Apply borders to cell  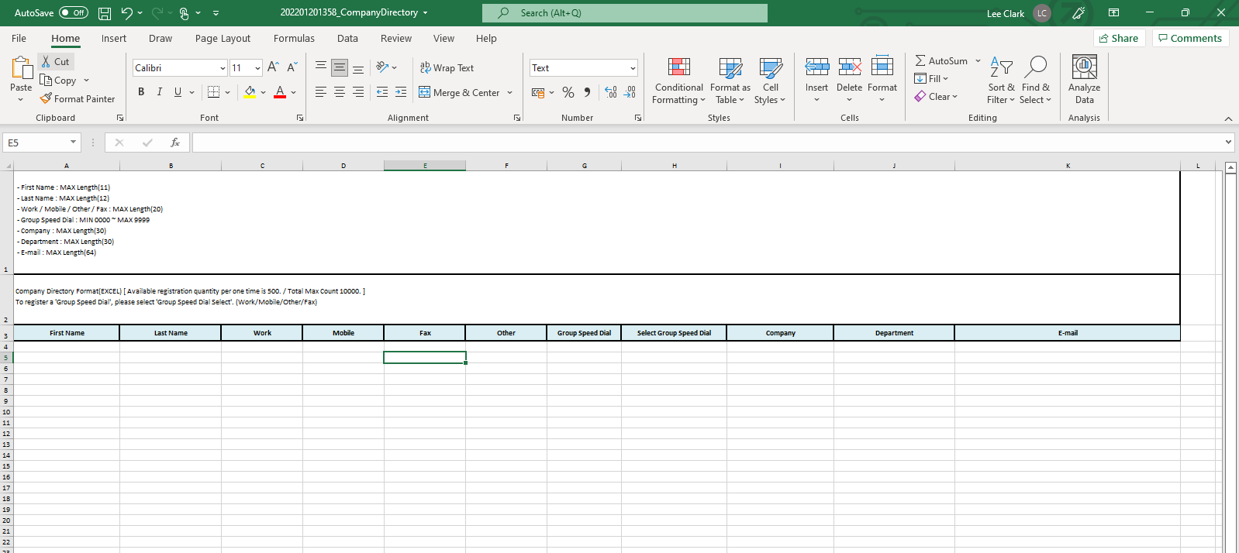click(x=214, y=92)
